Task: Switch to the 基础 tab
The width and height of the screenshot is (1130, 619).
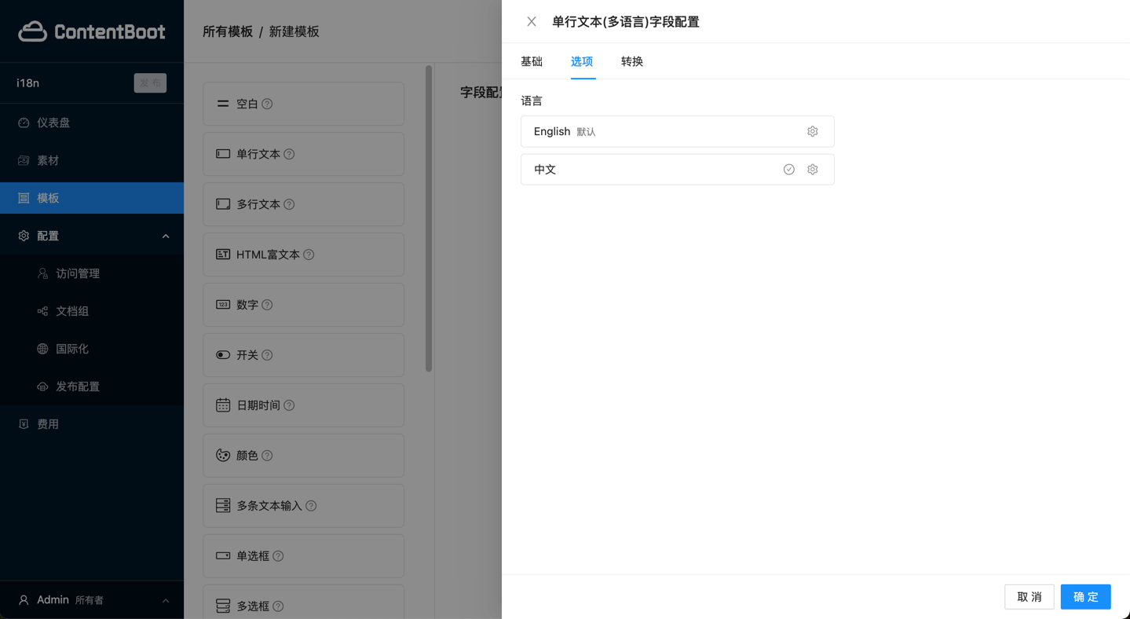Action: pyautogui.click(x=532, y=61)
